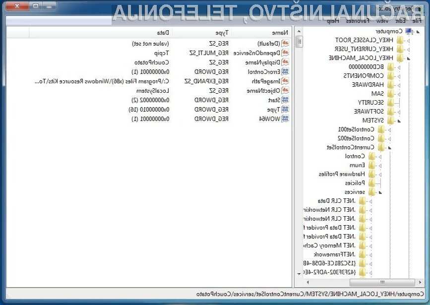Click the SYSTEM folder icon
The image size is (430, 305).
(390, 121)
